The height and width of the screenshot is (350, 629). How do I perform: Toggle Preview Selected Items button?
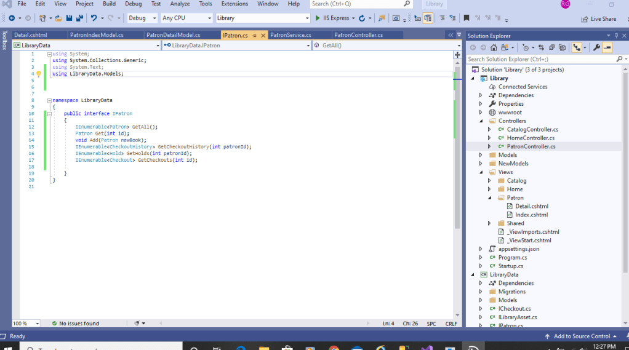tap(607, 47)
